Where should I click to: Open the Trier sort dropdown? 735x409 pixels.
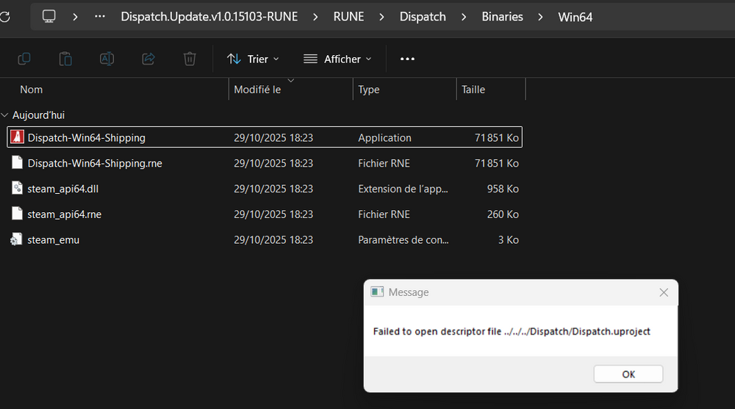click(x=253, y=59)
